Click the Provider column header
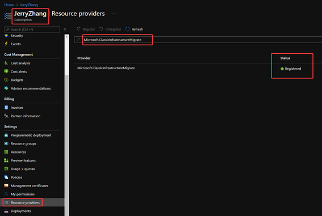Image resolution: width=322 pixels, height=216 pixels. point(84,58)
